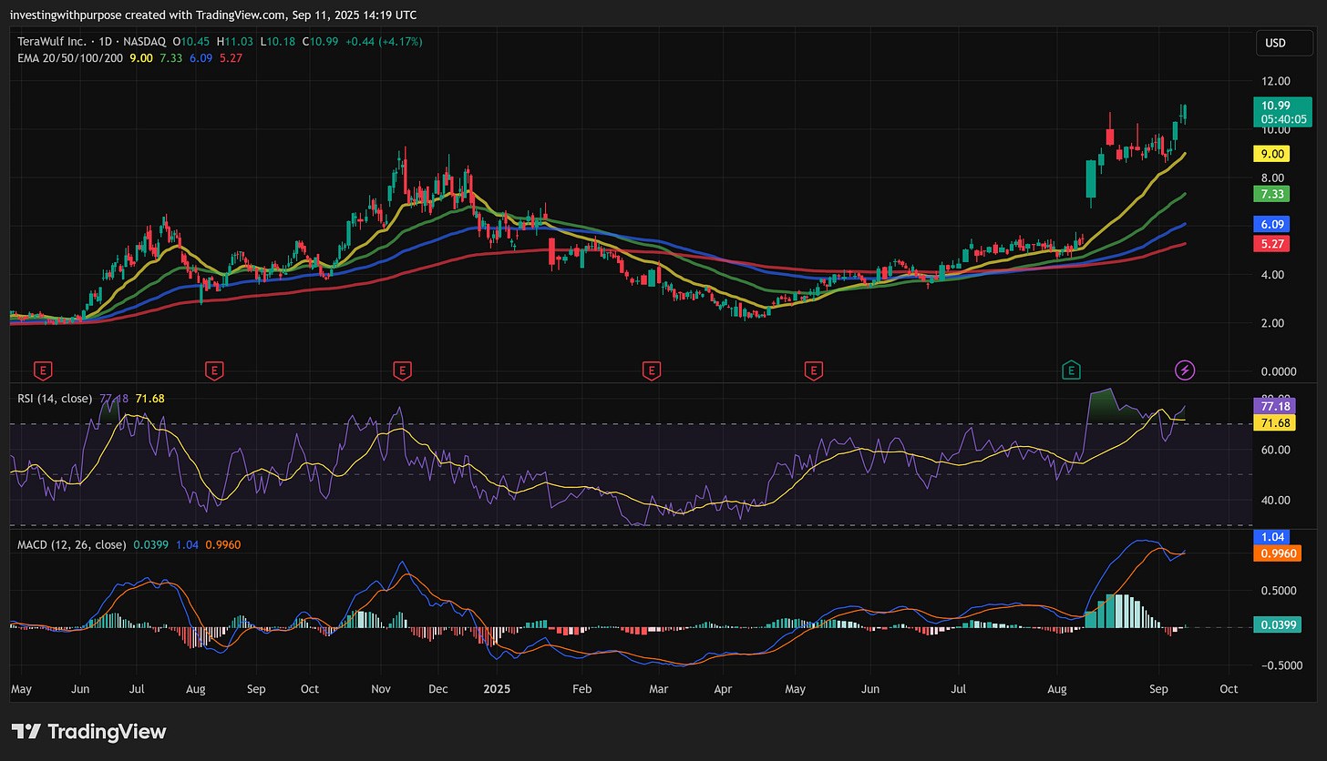Select the RSI (14, close) indicator legend
This screenshot has width=1327, height=761.
point(54,398)
